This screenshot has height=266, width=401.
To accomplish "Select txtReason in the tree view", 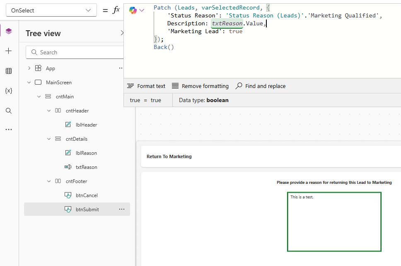I will pos(86,167).
